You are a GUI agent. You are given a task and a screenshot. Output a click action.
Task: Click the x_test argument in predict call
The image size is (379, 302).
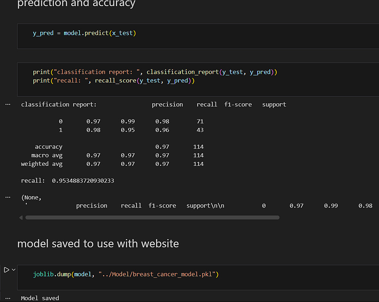coord(122,33)
